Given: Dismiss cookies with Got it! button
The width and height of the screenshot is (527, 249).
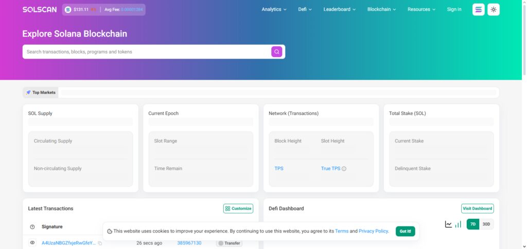Looking at the screenshot, I should coord(406,231).
